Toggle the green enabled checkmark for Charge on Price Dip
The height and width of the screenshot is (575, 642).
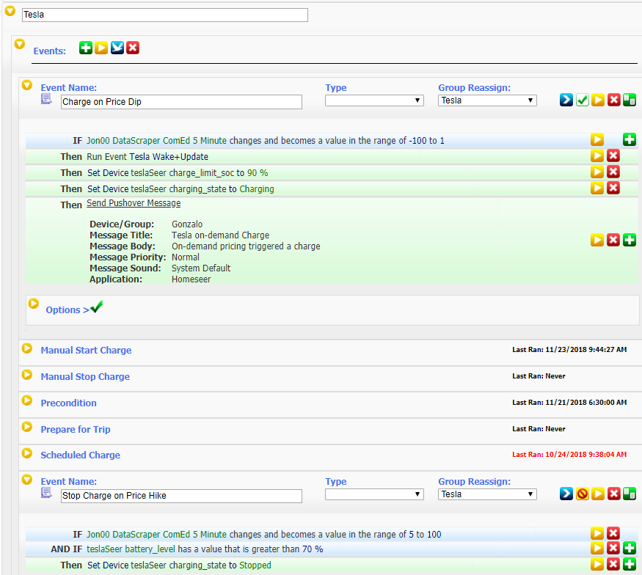[583, 100]
